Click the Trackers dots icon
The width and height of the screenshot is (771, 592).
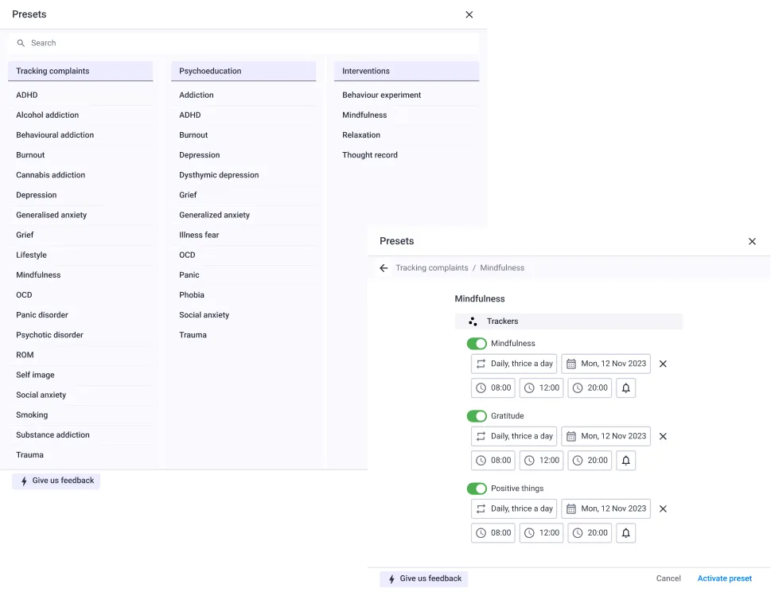pos(473,321)
